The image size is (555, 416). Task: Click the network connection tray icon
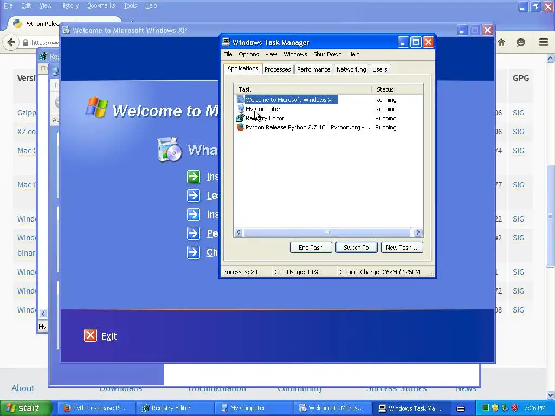[505, 408]
